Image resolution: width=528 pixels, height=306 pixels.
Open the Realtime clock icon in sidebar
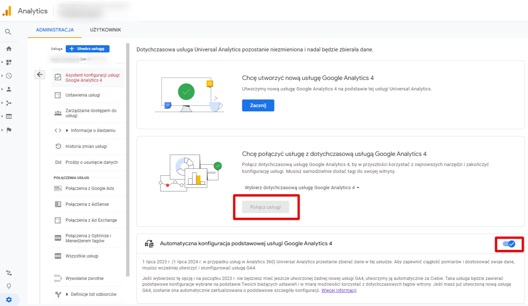[9, 76]
